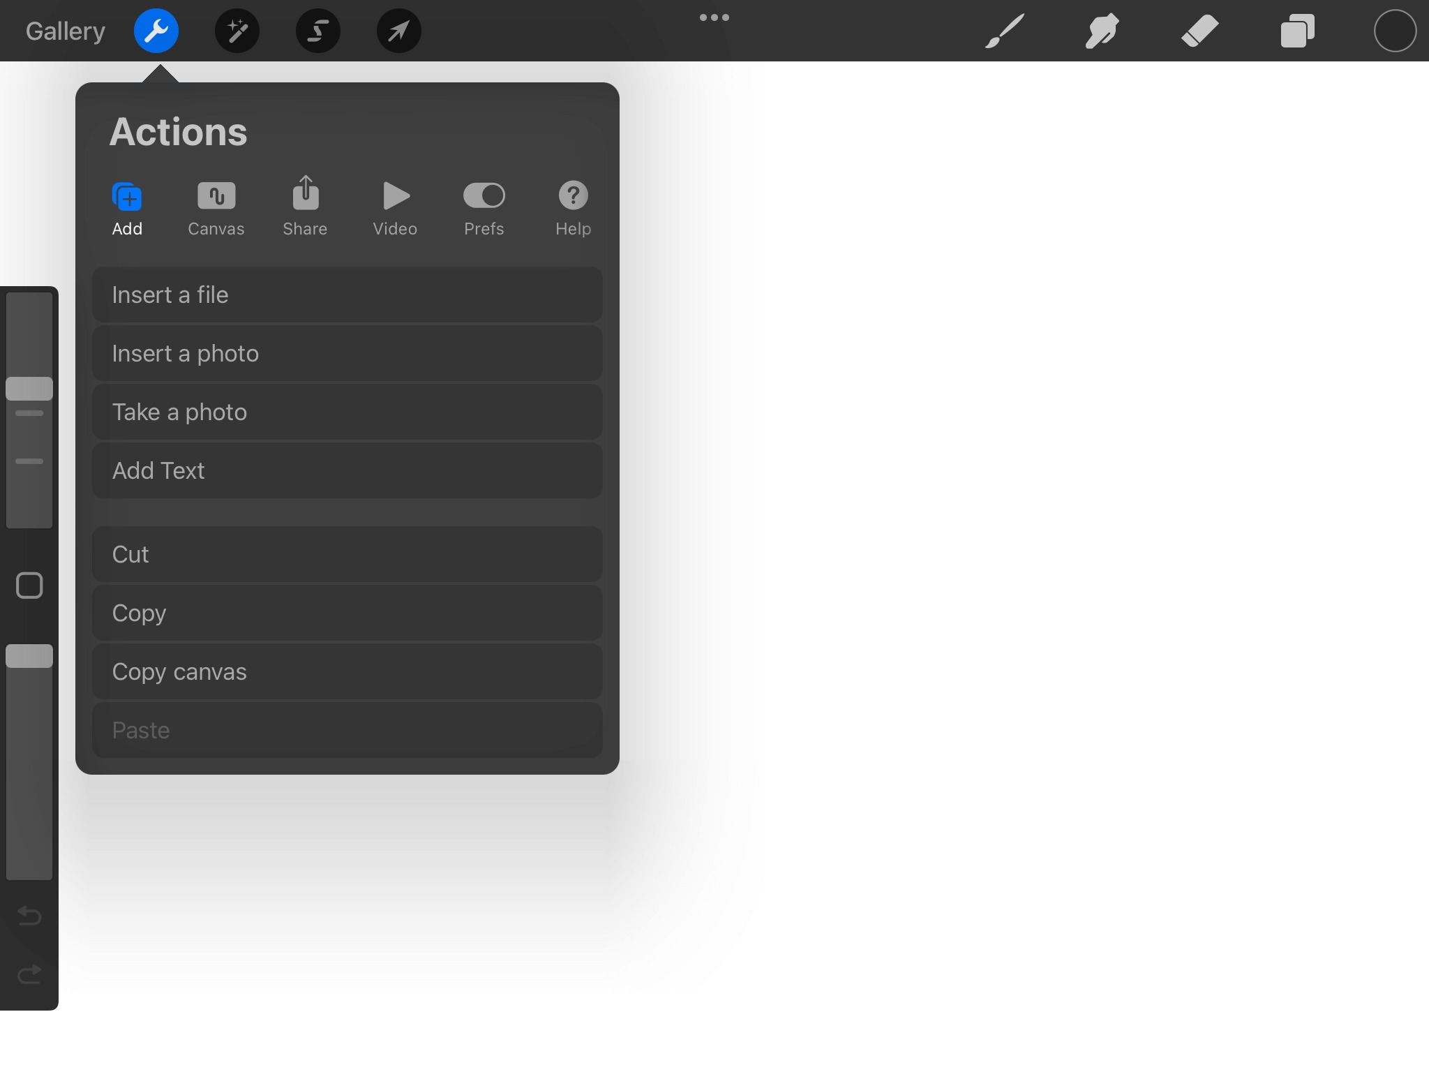Open the Smudge tool

(1096, 31)
